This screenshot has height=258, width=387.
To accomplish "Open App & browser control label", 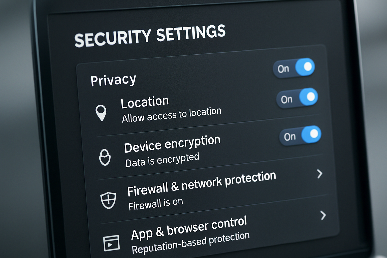I will [189, 228].
